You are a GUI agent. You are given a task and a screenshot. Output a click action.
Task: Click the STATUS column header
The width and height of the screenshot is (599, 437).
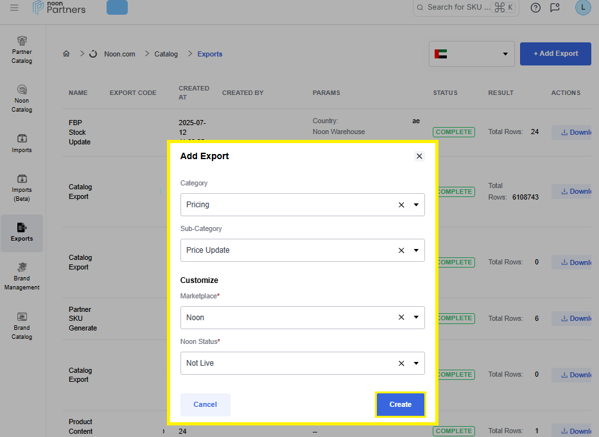point(445,93)
